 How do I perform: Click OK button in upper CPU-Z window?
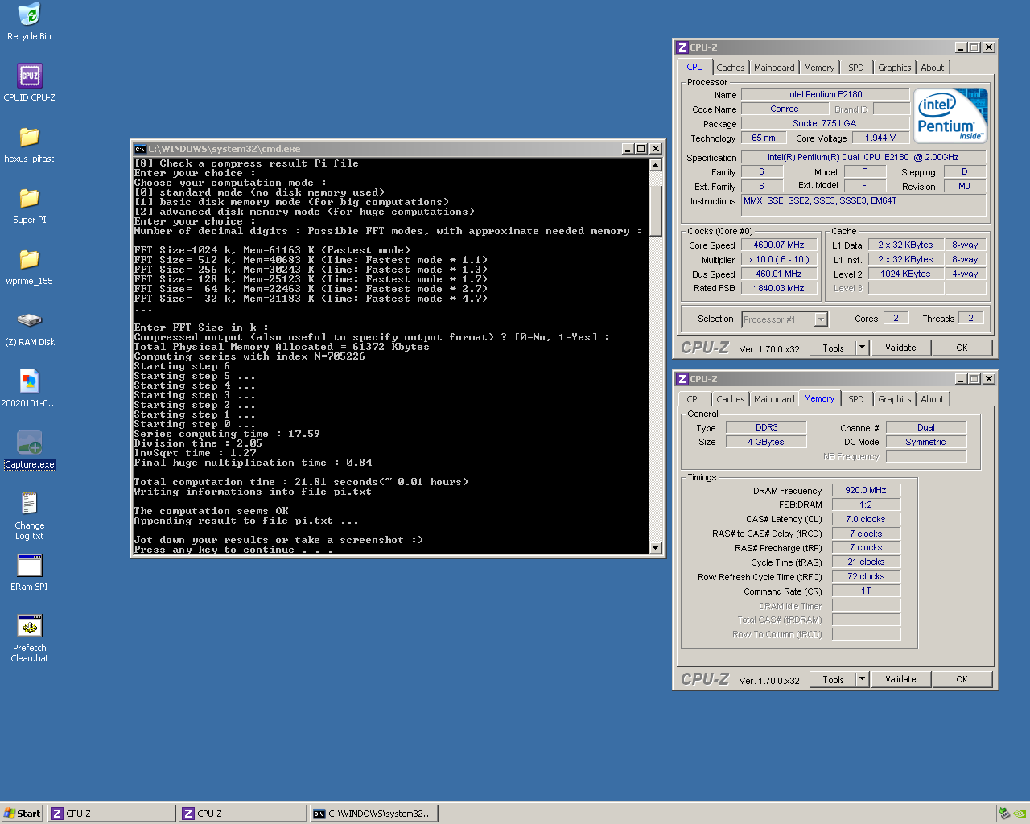[x=962, y=348]
